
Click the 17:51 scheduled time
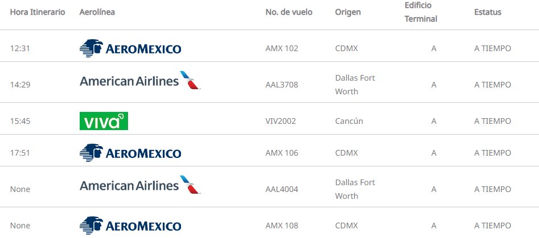(19, 153)
